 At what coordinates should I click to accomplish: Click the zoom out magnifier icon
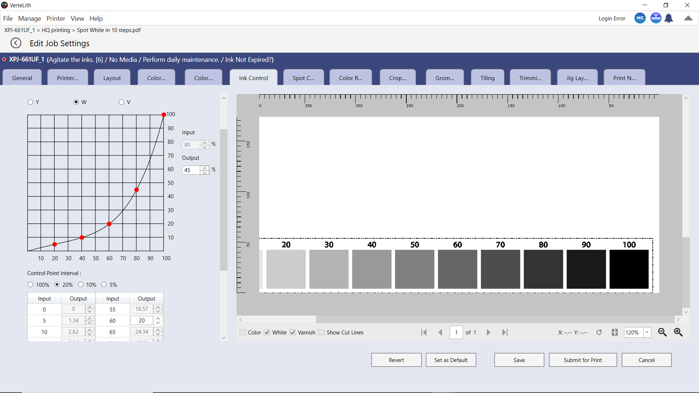tap(662, 332)
